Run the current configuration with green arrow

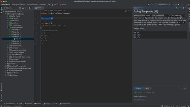173,5
